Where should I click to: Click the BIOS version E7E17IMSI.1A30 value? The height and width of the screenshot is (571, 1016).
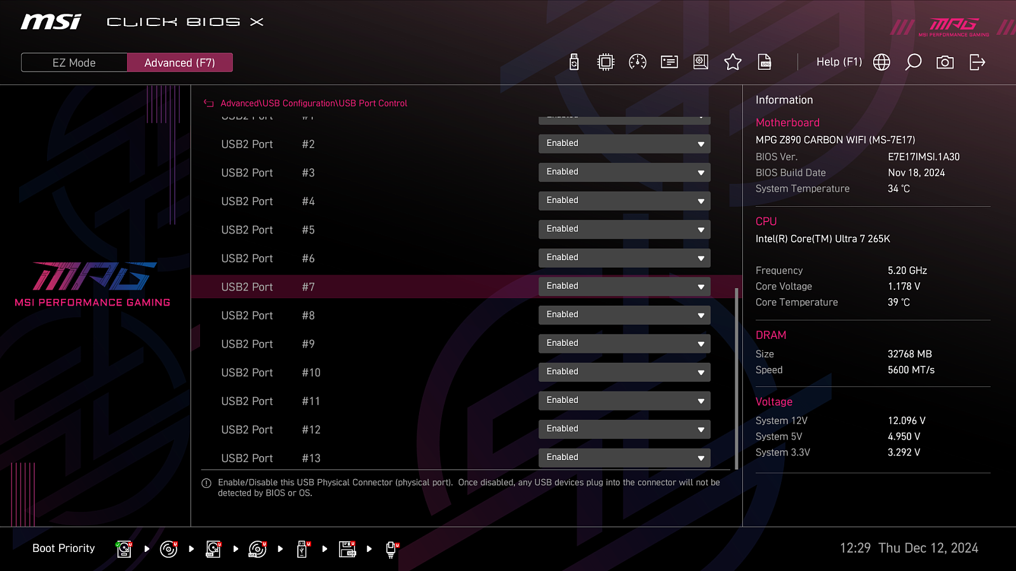tap(924, 157)
